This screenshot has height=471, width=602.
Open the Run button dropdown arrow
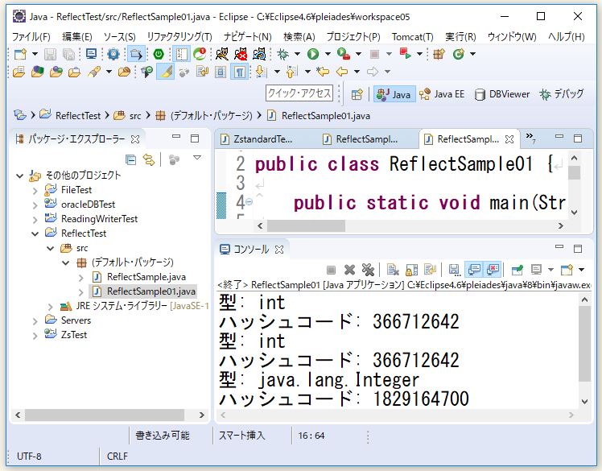click(x=328, y=54)
